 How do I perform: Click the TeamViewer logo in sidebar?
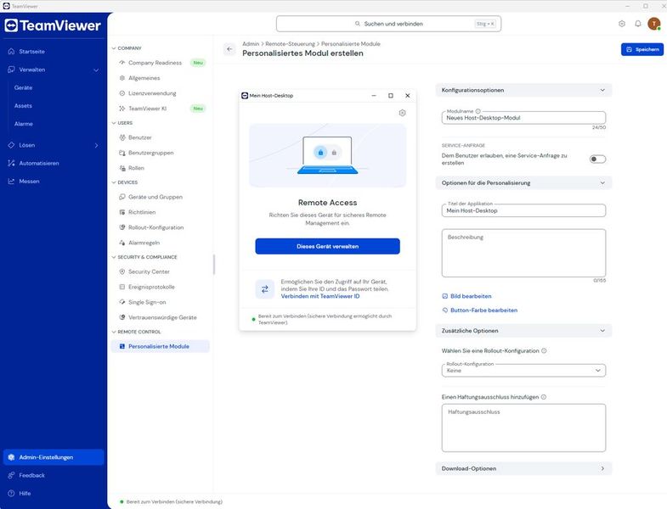click(x=53, y=25)
